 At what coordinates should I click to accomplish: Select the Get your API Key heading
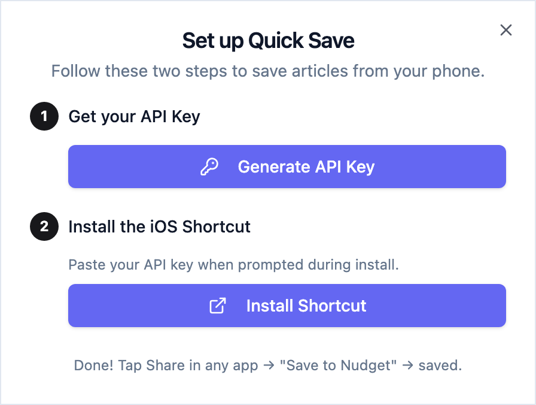(134, 116)
